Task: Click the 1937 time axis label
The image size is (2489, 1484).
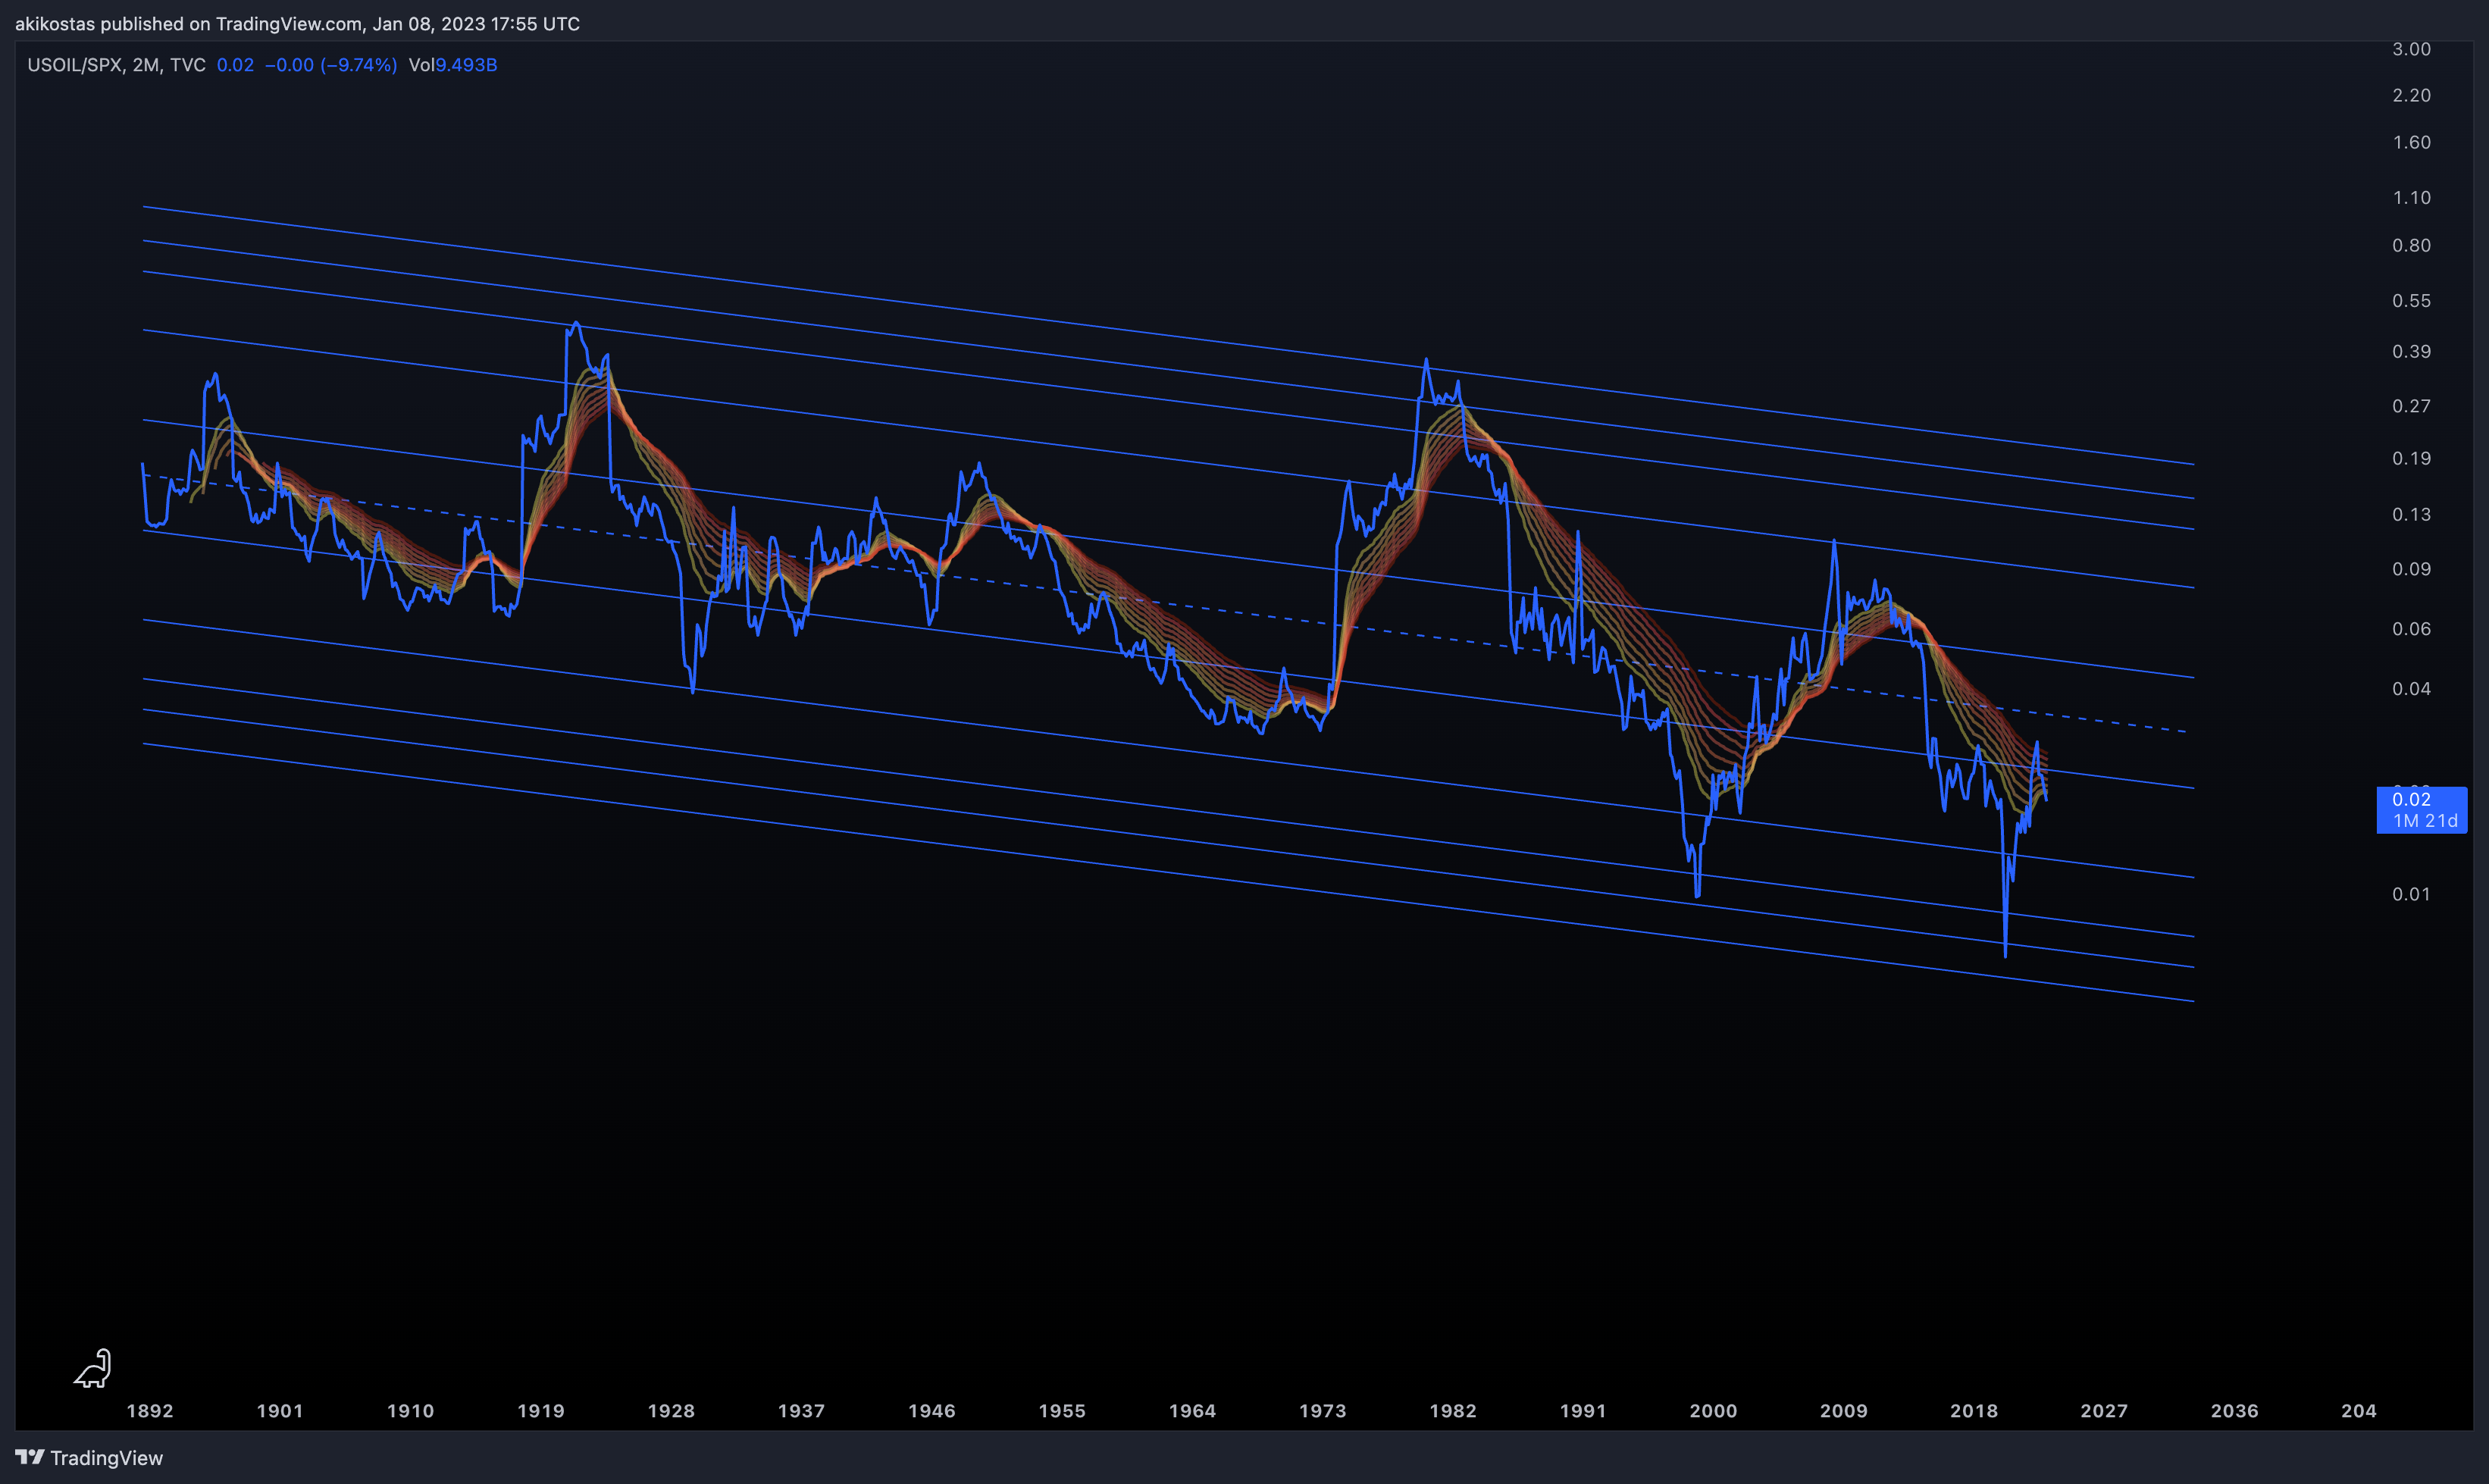Action: click(802, 1411)
